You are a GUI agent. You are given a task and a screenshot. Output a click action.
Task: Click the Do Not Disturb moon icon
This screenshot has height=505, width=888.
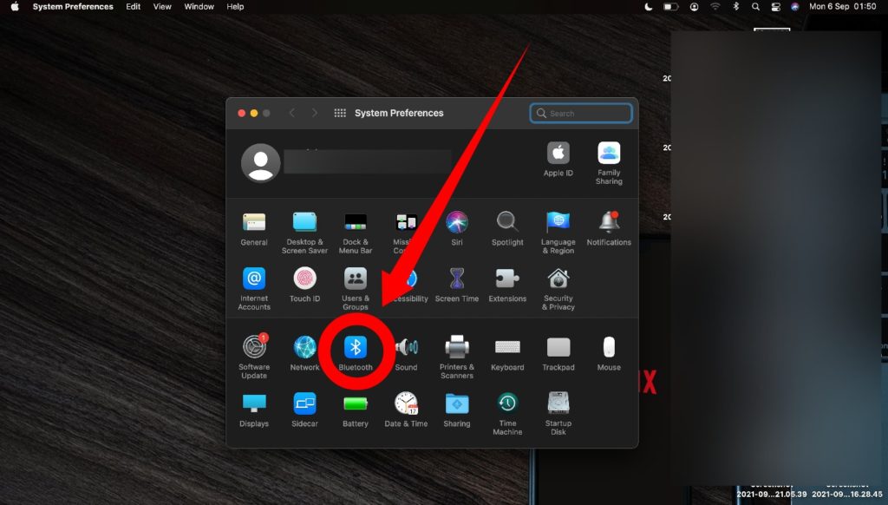click(x=649, y=7)
